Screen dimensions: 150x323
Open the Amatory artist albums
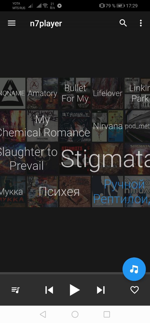(42, 93)
